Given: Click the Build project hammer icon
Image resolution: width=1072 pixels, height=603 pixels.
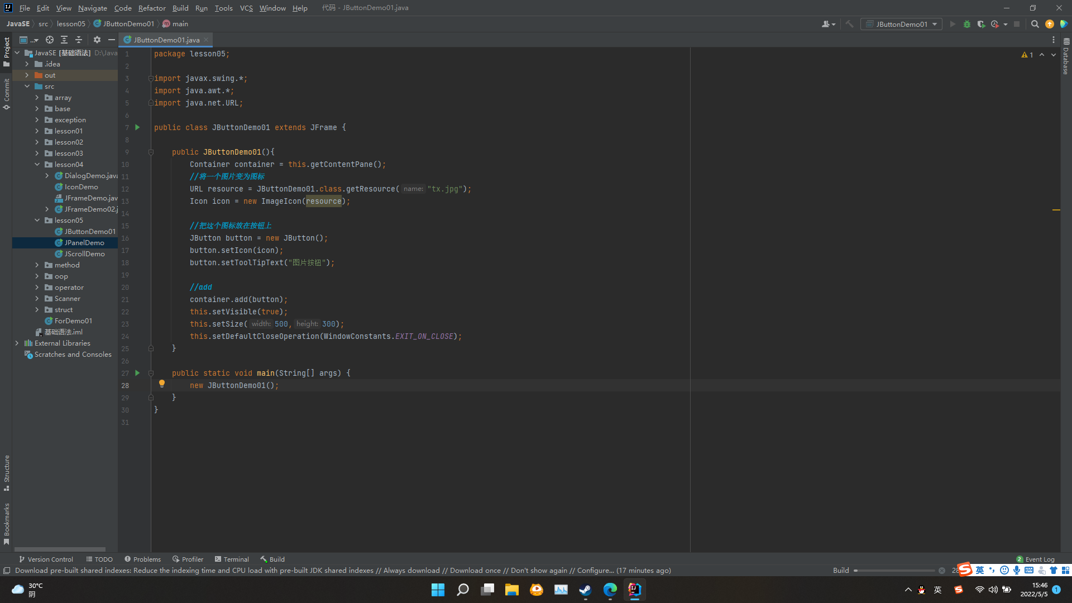Looking at the screenshot, I should 849,24.
